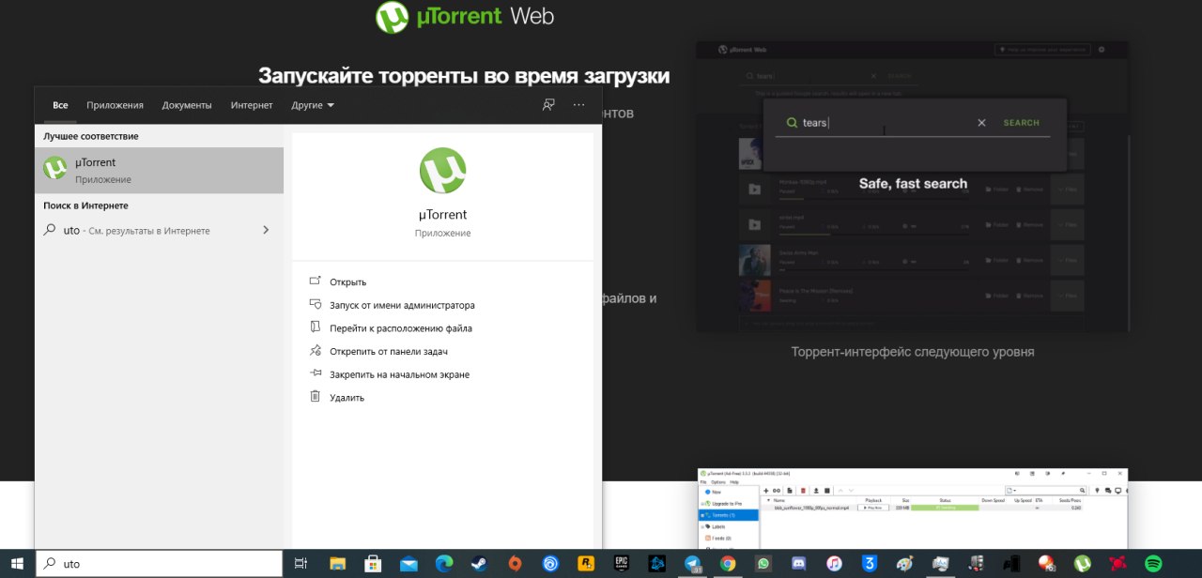Screen dimensions: 1202x578
Task: Open the Mail app taskbar icon
Action: [408, 564]
